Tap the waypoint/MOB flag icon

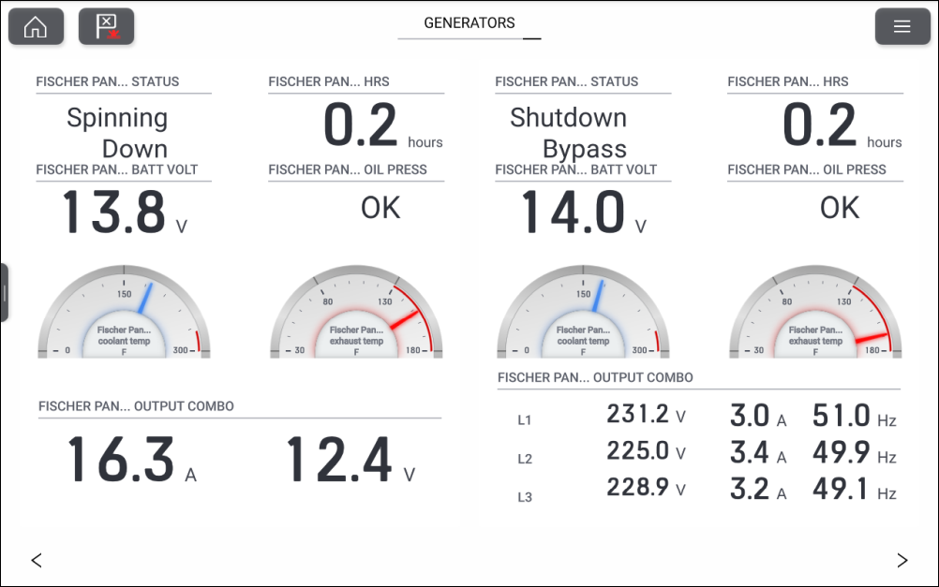click(106, 27)
